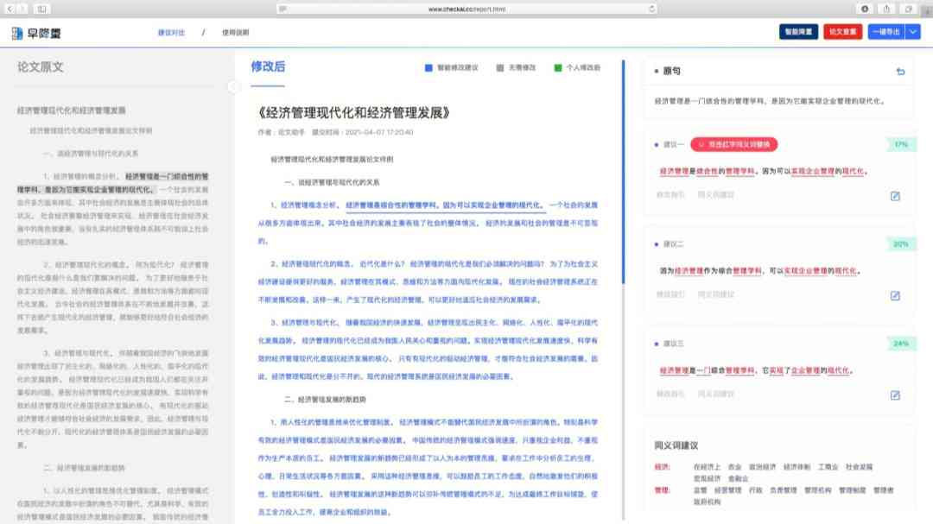Open 同义词建议 link under 建议三
Screen dimensions: 933x524
coord(716,394)
